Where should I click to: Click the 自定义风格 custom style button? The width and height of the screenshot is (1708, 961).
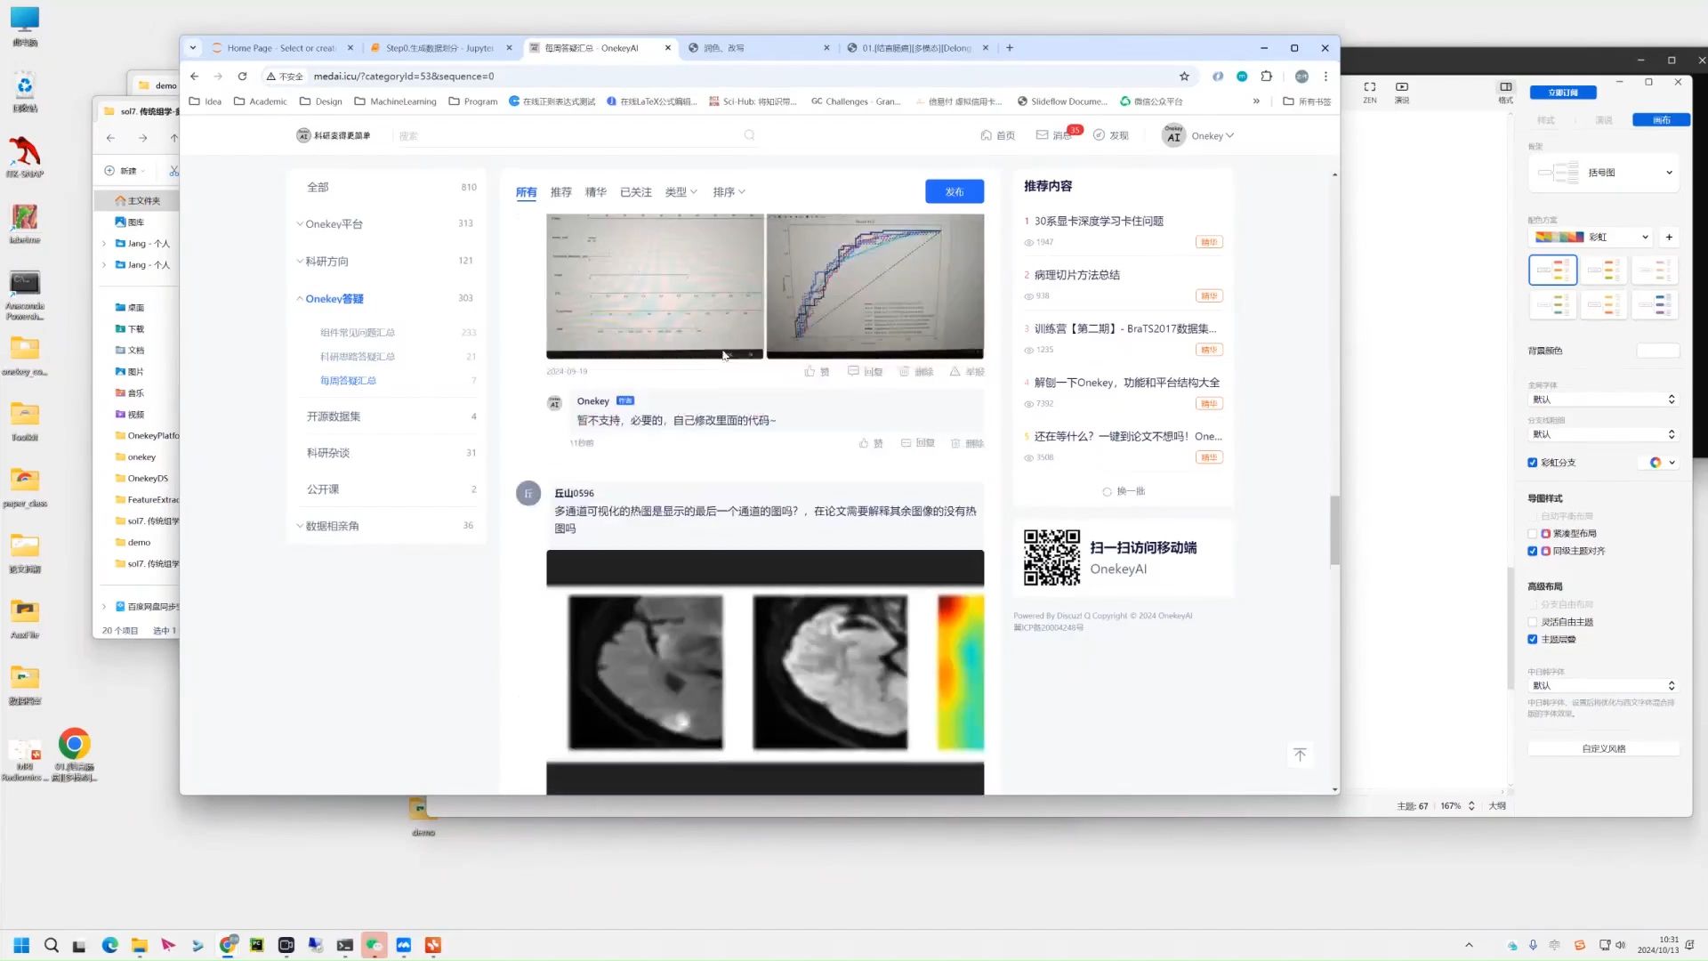(x=1603, y=748)
